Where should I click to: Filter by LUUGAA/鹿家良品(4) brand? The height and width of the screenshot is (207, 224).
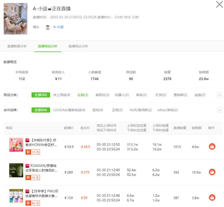pyautogui.click(x=69, y=110)
